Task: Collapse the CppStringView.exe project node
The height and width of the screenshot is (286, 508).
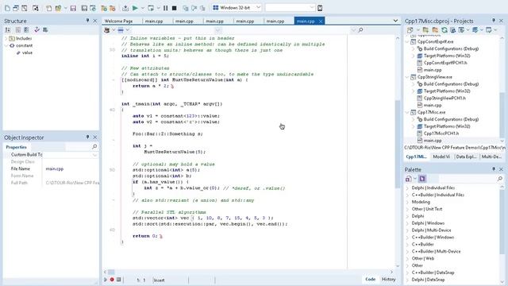Action: [407, 77]
